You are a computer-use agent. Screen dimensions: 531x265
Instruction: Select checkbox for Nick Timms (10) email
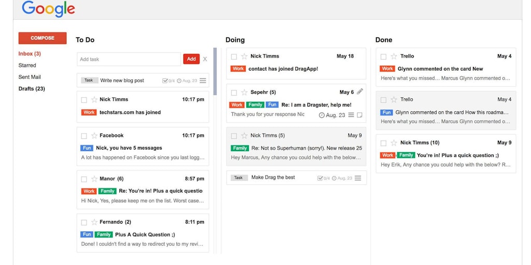[383, 143]
